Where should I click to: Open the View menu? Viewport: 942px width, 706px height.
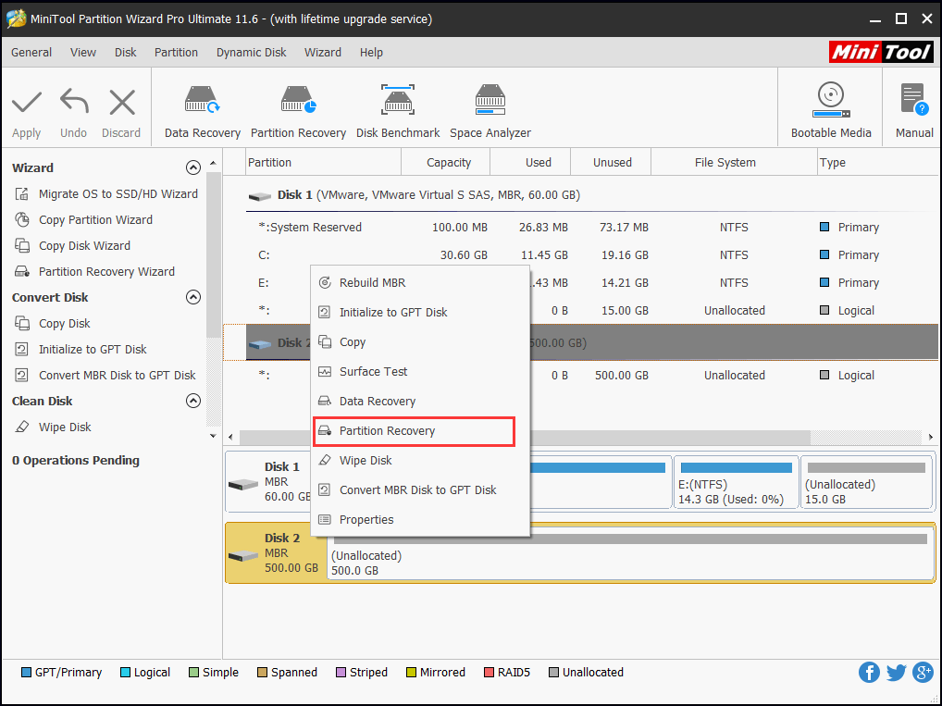coord(83,52)
